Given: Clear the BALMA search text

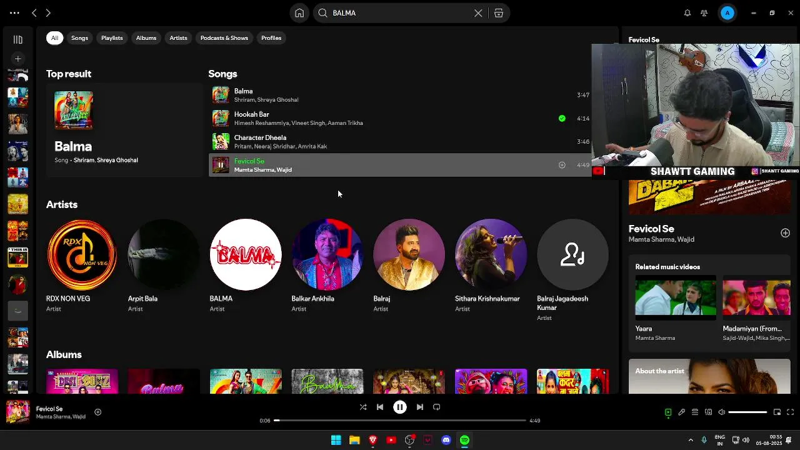Looking at the screenshot, I should point(478,12).
